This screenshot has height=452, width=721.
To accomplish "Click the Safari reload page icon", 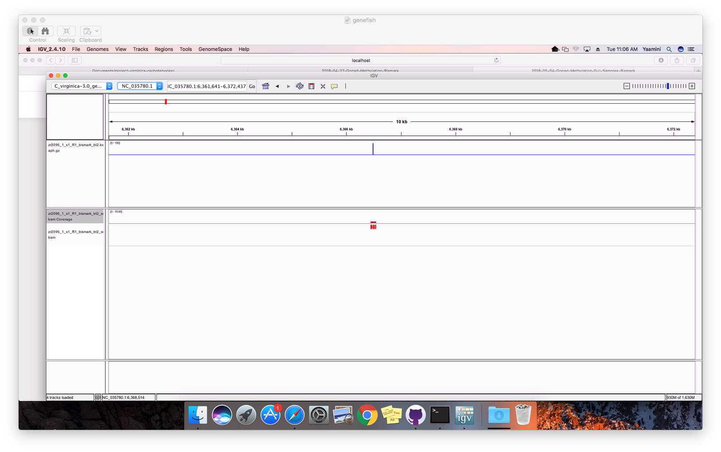I will [496, 60].
